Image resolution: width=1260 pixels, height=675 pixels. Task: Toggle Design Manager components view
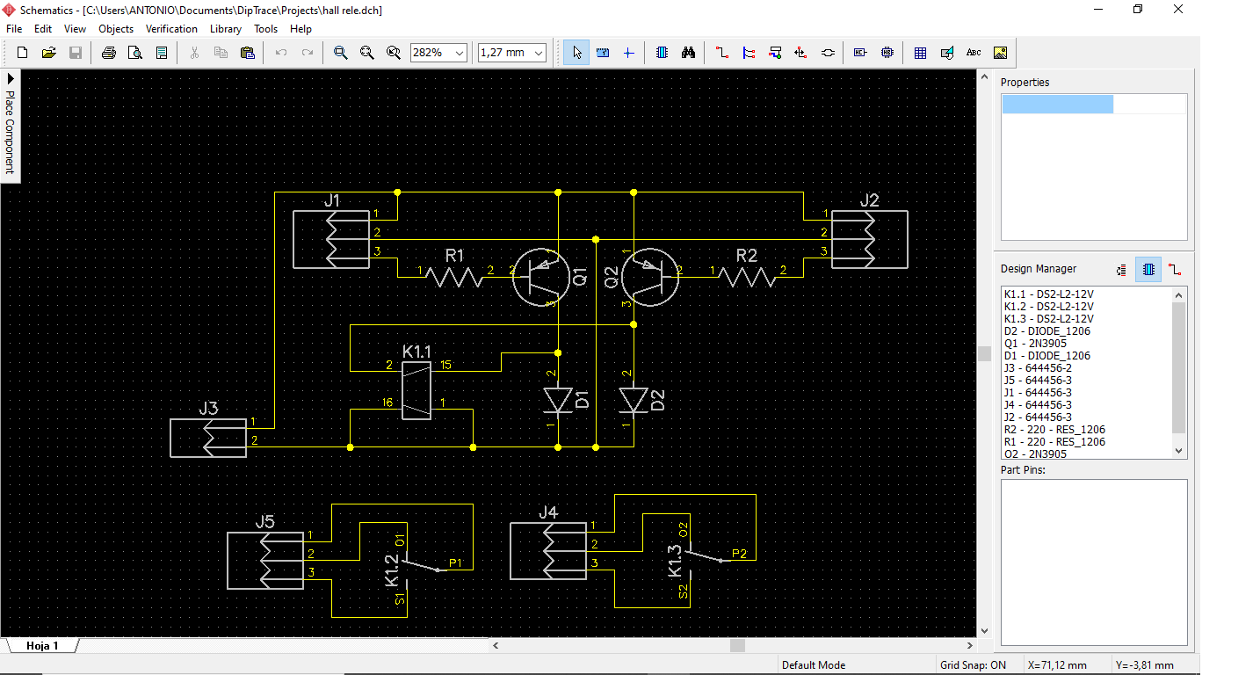(1148, 270)
